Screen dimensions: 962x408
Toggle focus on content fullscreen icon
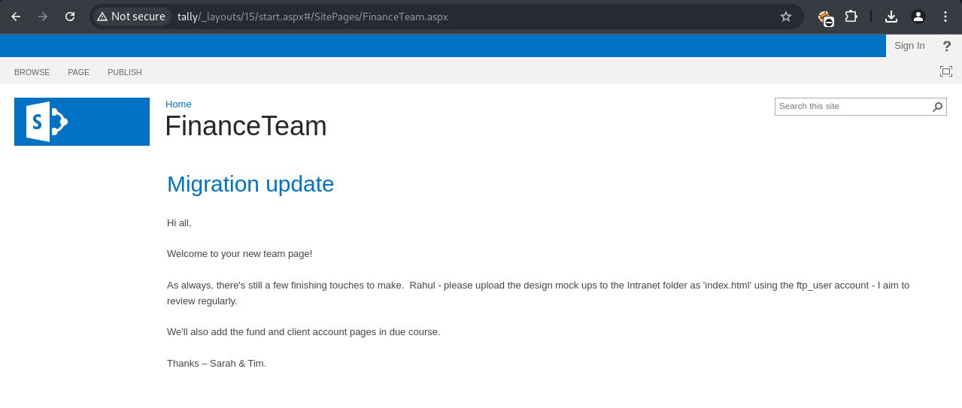(946, 71)
